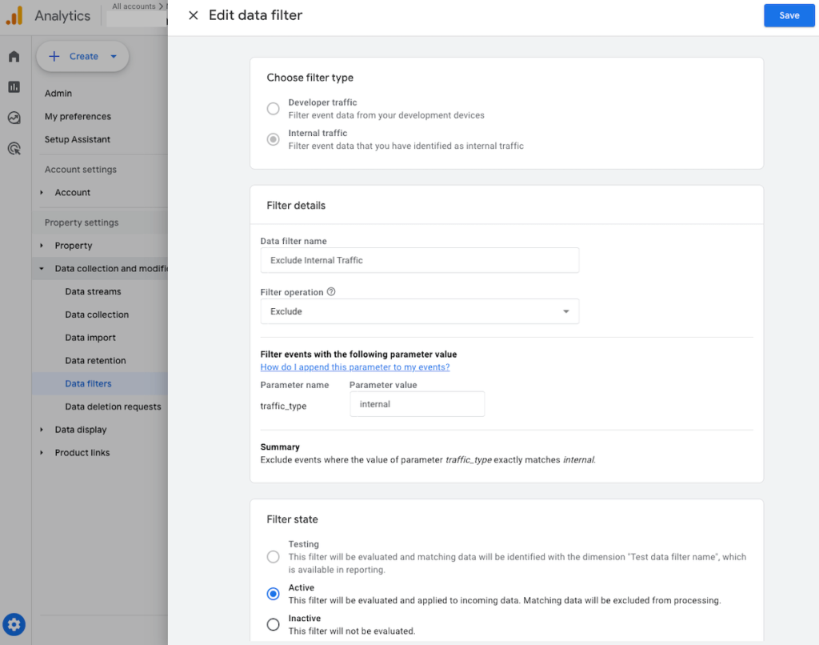Click the Google Analytics logo
819x645 pixels.
point(14,16)
